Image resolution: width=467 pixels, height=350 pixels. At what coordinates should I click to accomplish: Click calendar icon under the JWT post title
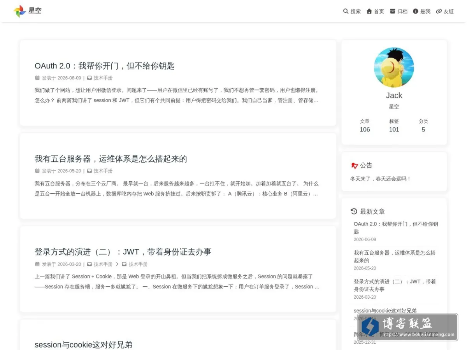click(x=37, y=264)
